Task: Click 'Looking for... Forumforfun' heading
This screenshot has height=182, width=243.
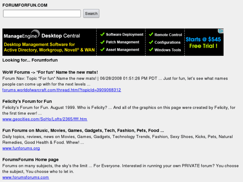Action: coord(30,60)
